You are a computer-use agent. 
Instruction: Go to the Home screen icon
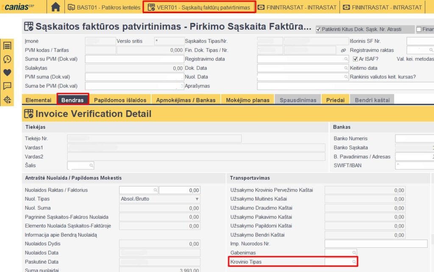56,7
